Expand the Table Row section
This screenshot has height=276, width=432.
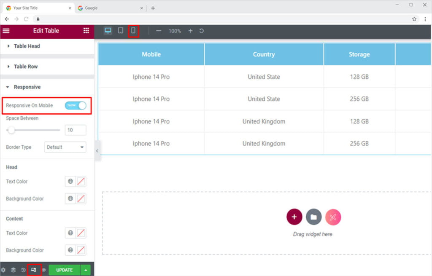(x=26, y=67)
